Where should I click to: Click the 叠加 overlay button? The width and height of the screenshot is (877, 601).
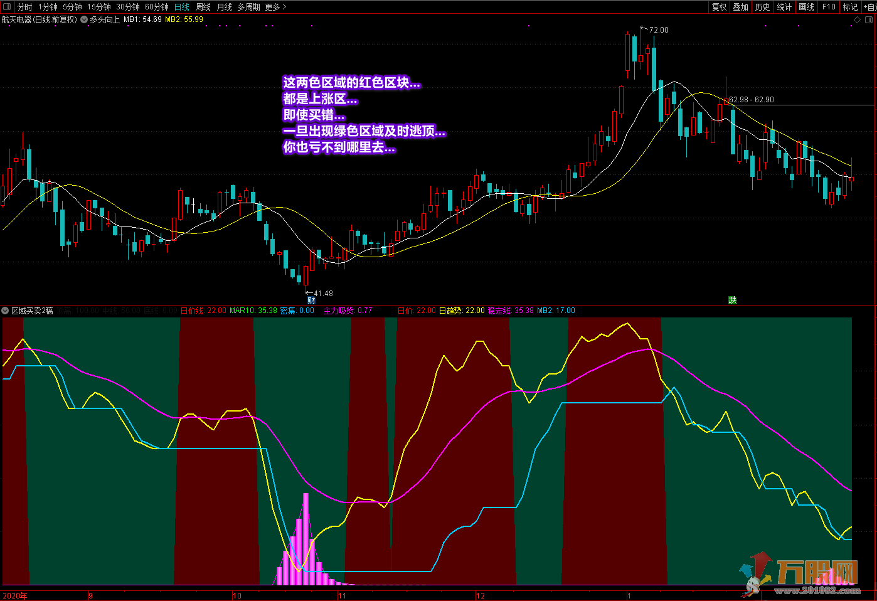pyautogui.click(x=741, y=7)
